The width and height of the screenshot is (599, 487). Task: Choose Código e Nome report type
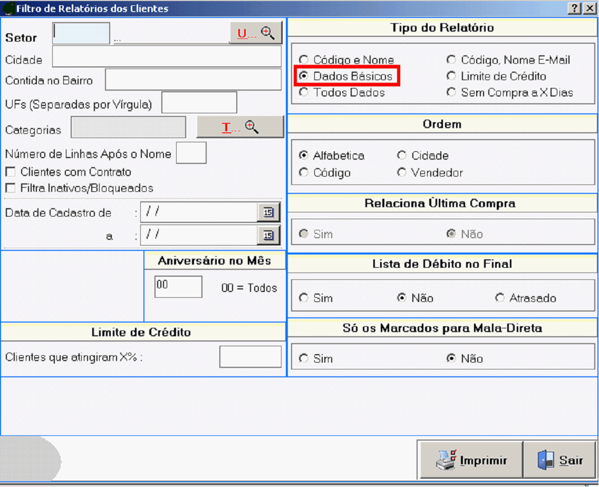(304, 60)
